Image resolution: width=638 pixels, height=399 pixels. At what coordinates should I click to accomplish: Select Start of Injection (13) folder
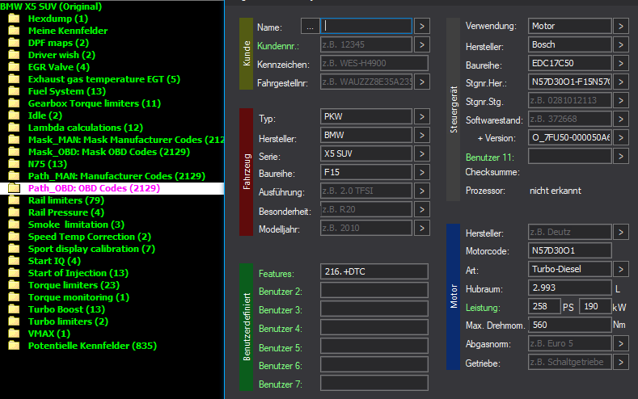(78, 273)
